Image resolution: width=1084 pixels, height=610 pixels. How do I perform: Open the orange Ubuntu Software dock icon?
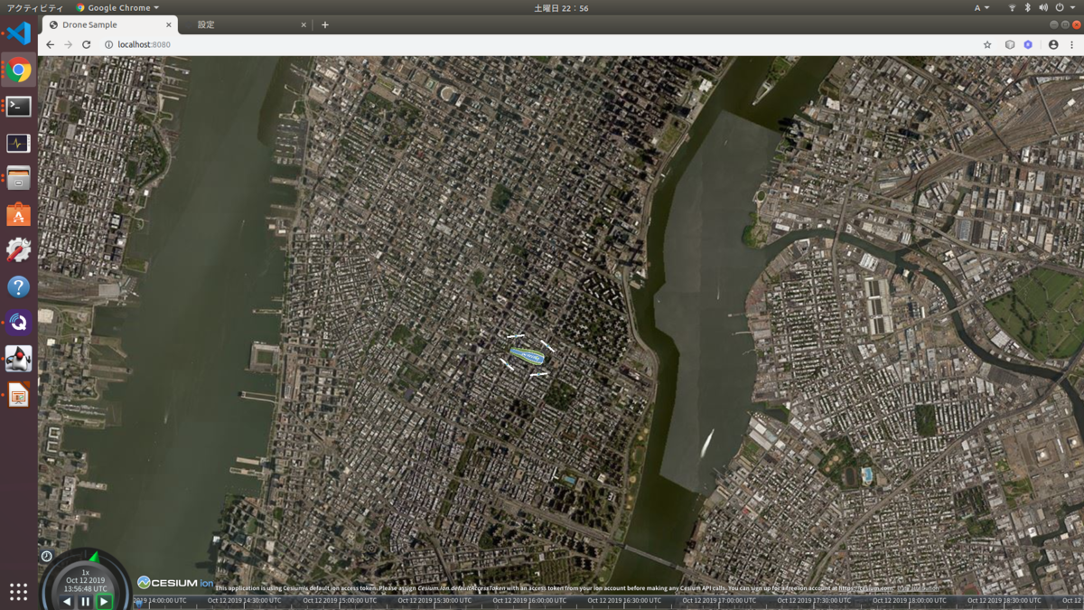pos(18,215)
